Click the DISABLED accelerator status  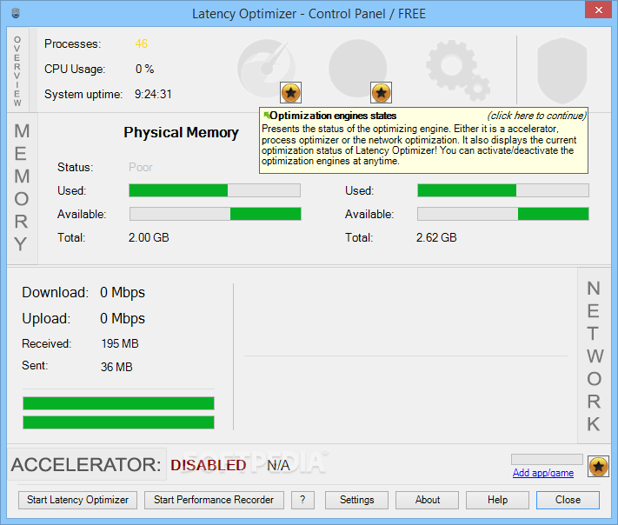coord(209,465)
